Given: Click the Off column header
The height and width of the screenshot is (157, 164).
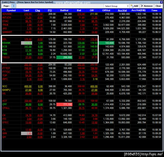Looking at the screenshot, I should coord(92,10).
